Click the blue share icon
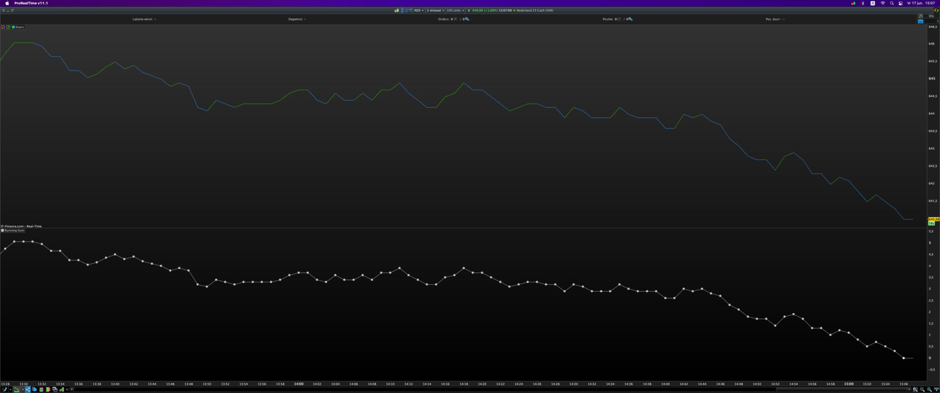Viewport: 940px width, 393px height. coord(28,390)
